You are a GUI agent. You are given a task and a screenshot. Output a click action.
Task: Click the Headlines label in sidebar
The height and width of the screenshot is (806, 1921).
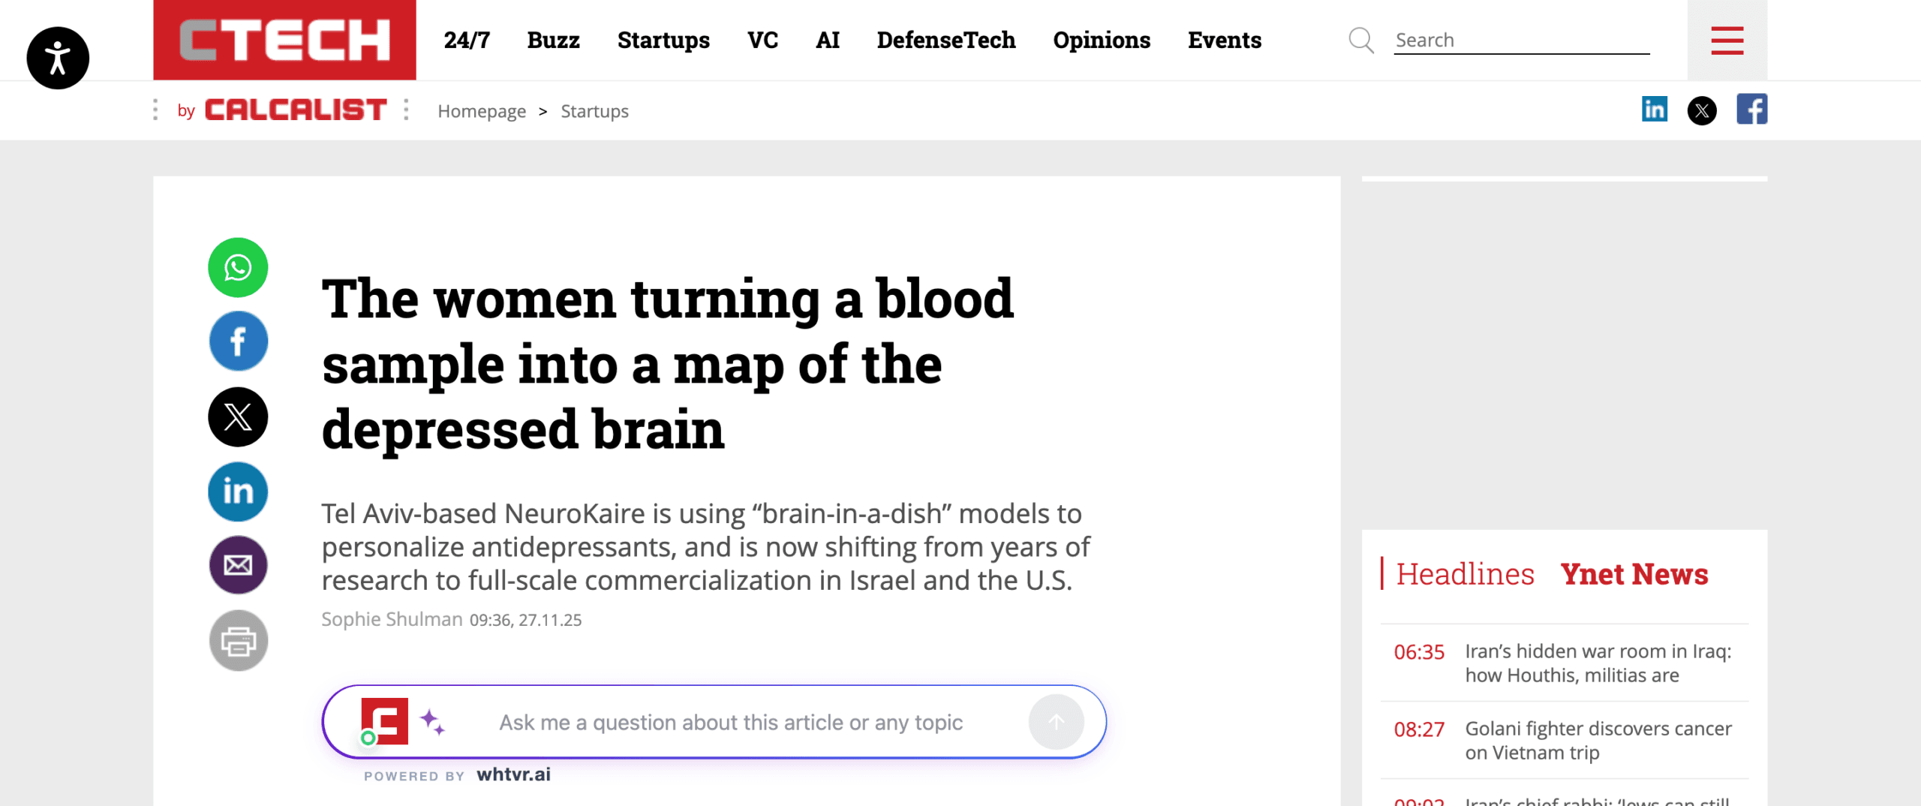coord(1465,574)
